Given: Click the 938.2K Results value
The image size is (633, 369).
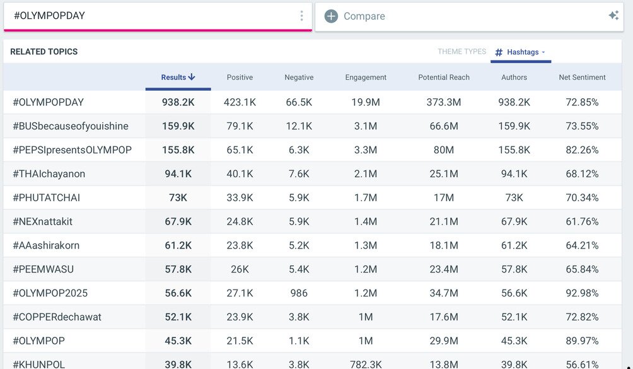Looking at the screenshot, I should click(178, 102).
